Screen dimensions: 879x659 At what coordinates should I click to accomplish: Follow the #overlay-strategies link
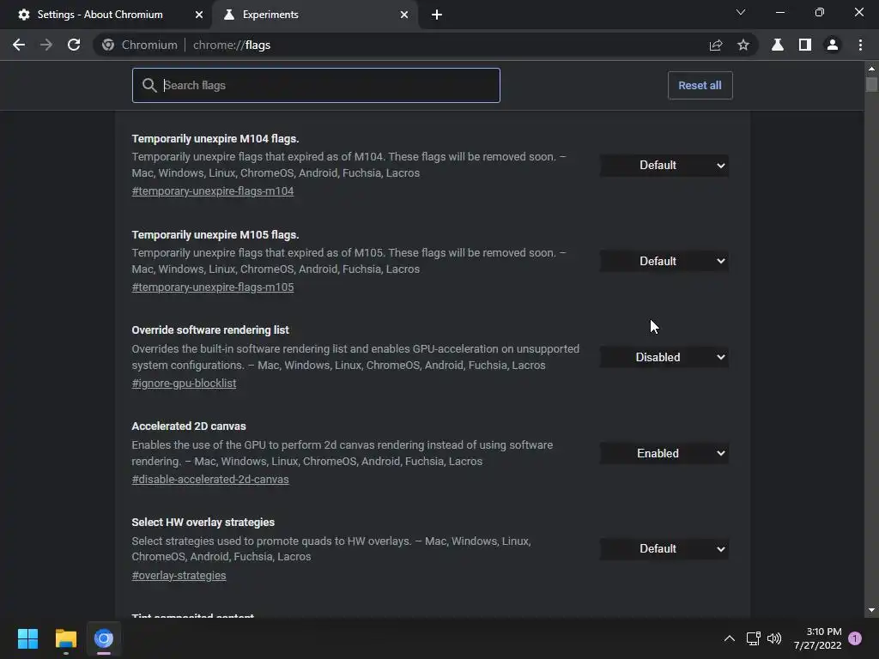click(179, 576)
